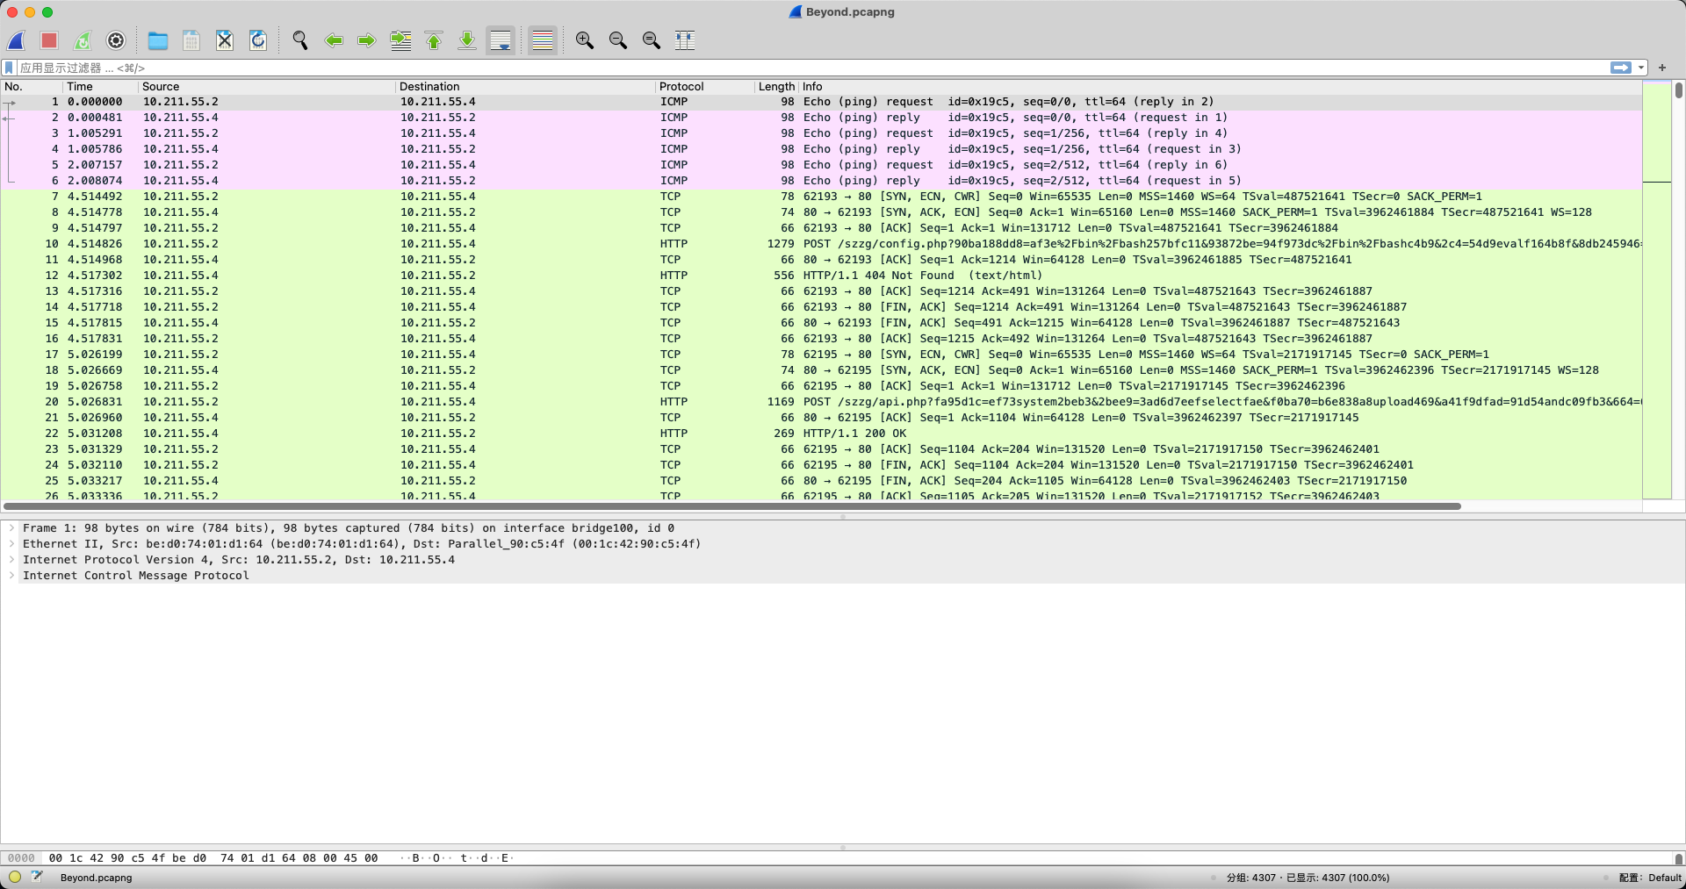The height and width of the screenshot is (889, 1686).
Task: Open capture file properties in the status bar
Action: (x=37, y=877)
